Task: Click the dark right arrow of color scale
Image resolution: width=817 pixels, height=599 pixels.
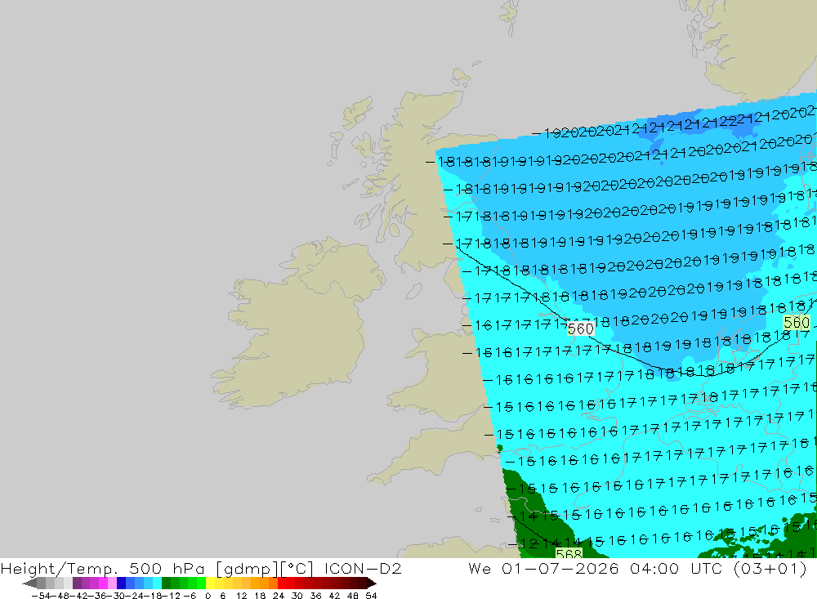Action: click(372, 583)
